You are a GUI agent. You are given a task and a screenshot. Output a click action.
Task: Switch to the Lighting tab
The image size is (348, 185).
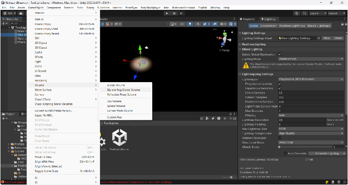click(x=269, y=19)
